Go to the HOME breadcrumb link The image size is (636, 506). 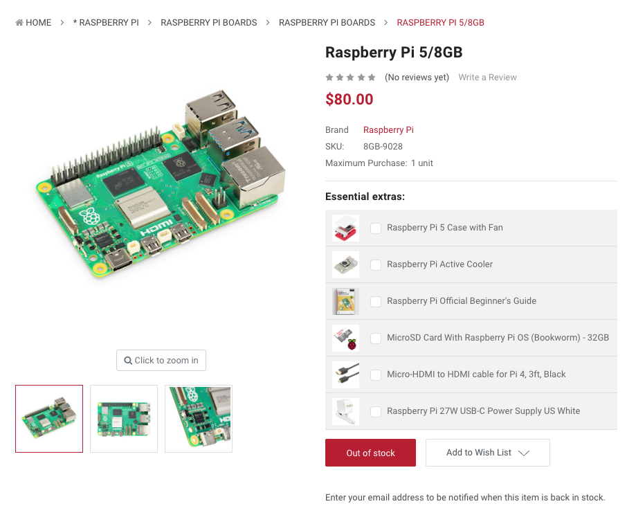click(33, 23)
